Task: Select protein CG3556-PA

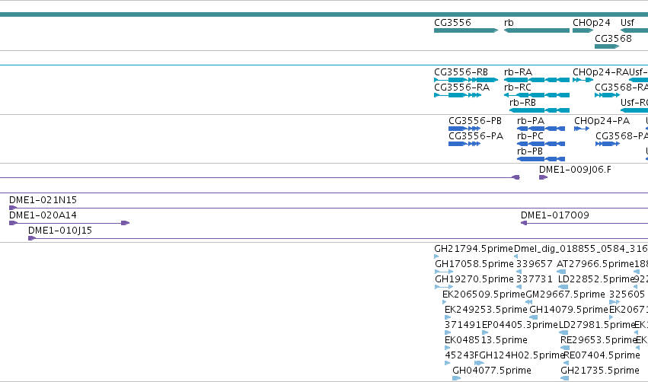Action: click(x=464, y=144)
